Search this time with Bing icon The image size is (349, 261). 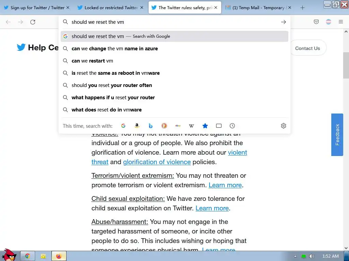151,126
